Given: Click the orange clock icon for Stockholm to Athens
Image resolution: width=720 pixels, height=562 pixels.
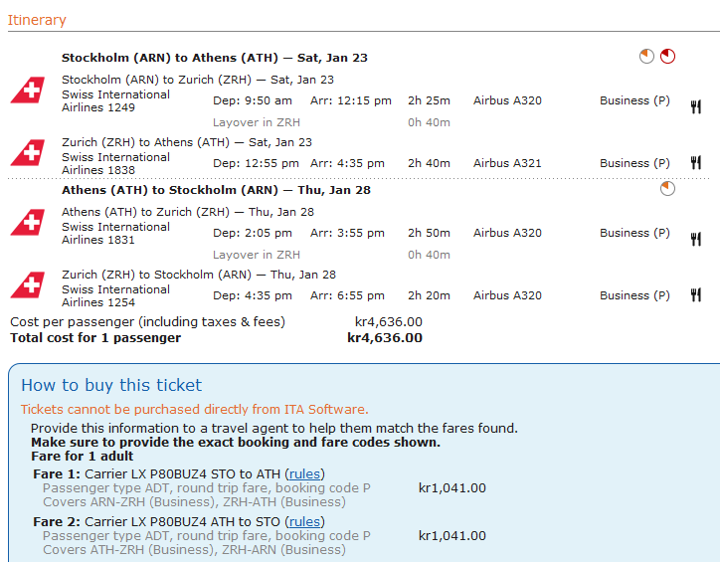Looking at the screenshot, I should [x=646, y=57].
